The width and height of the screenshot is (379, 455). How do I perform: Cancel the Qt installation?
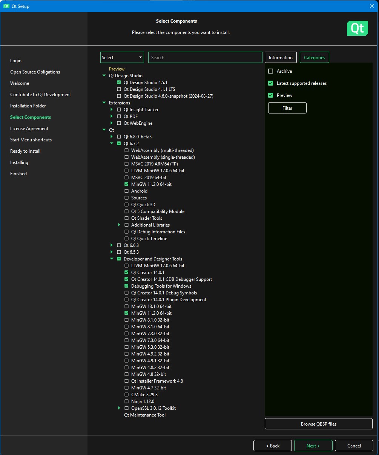[354, 446]
